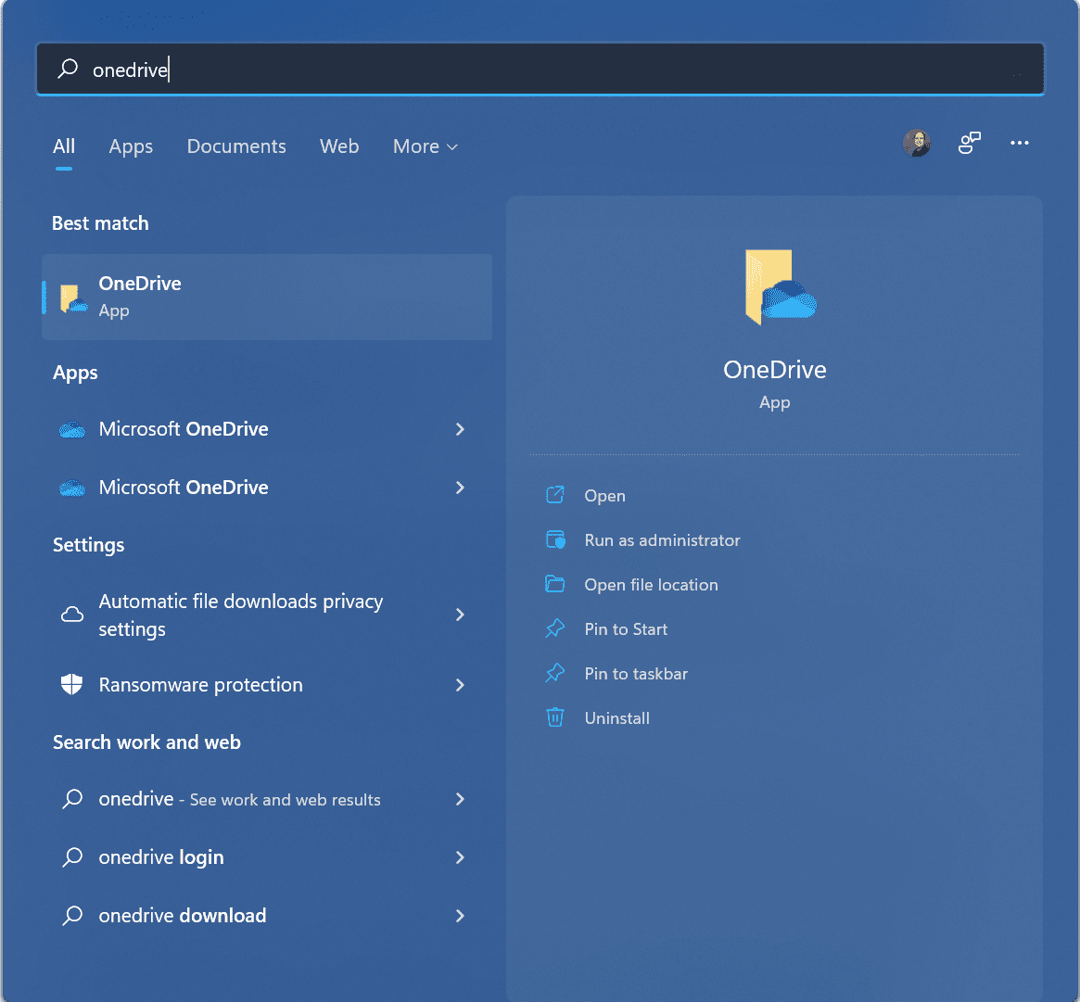This screenshot has height=1002, width=1080.
Task: Open Ransomware protection via its shield icon
Action: tap(71, 685)
